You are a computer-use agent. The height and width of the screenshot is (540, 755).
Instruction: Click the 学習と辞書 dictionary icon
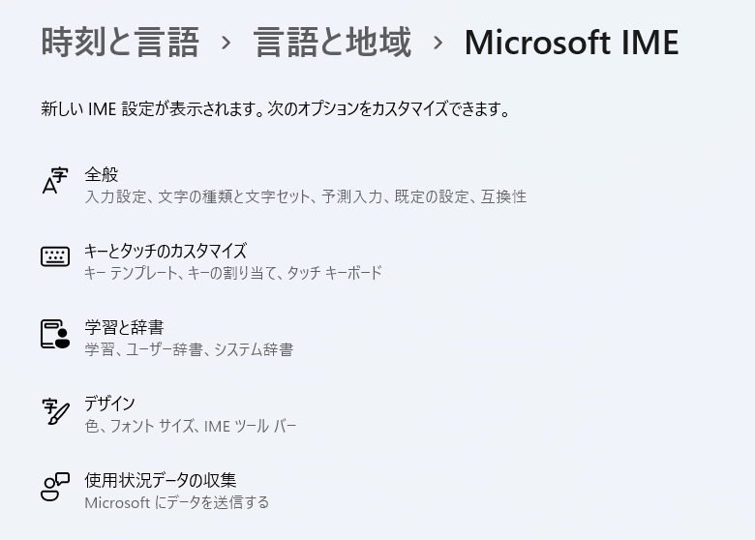(55, 334)
